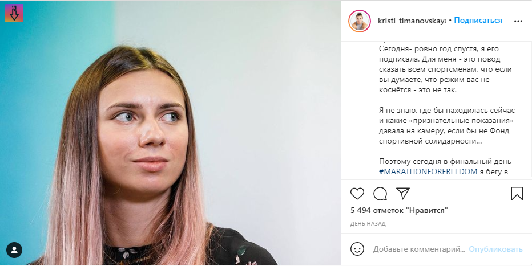Follow the account via Подписаться

478,21
